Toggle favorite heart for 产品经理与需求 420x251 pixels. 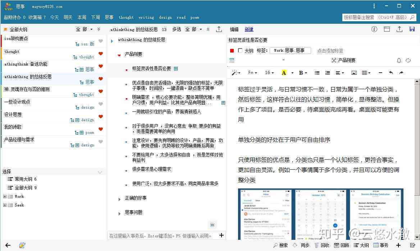point(101,141)
